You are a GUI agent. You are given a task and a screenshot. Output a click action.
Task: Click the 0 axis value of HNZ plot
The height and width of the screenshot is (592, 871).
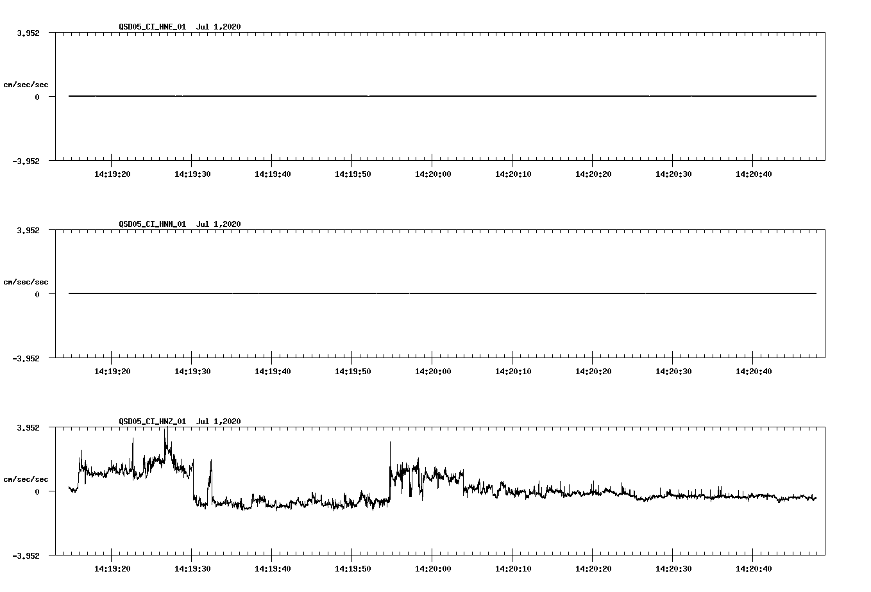(x=37, y=491)
